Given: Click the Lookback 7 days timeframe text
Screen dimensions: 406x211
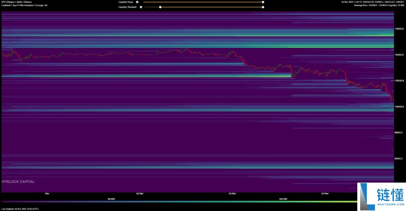Looking at the screenshot, I should 24,5.
